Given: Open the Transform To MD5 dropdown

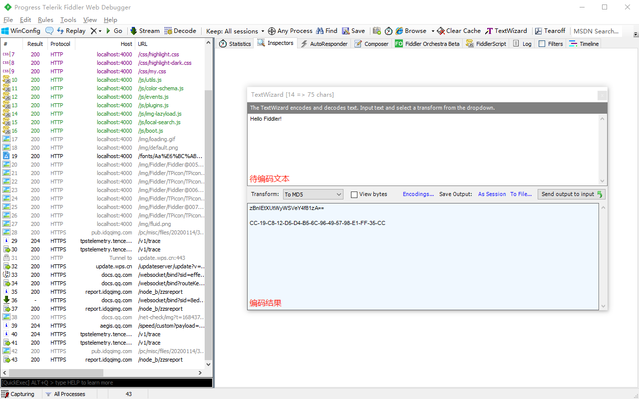Looking at the screenshot, I should tap(313, 195).
